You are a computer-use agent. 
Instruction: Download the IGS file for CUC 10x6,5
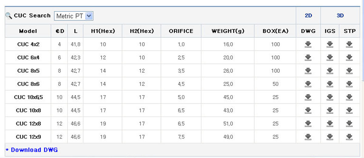pos(330,97)
